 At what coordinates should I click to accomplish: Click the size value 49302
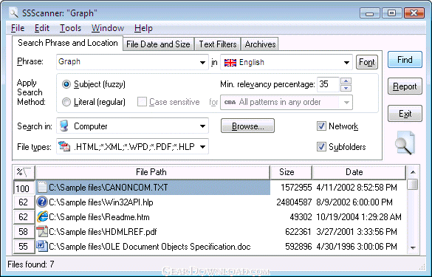pos(301,217)
